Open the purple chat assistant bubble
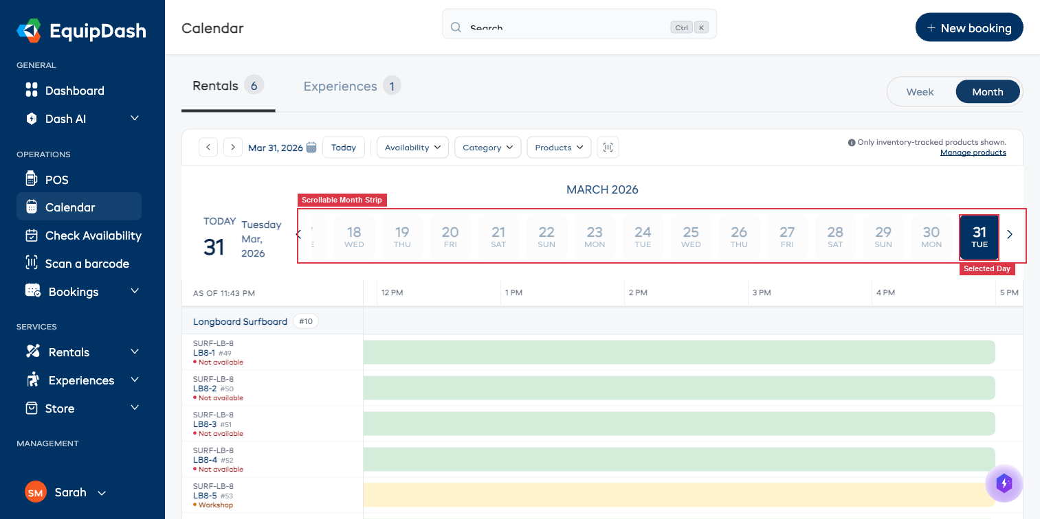The image size is (1040, 519). click(x=1004, y=483)
